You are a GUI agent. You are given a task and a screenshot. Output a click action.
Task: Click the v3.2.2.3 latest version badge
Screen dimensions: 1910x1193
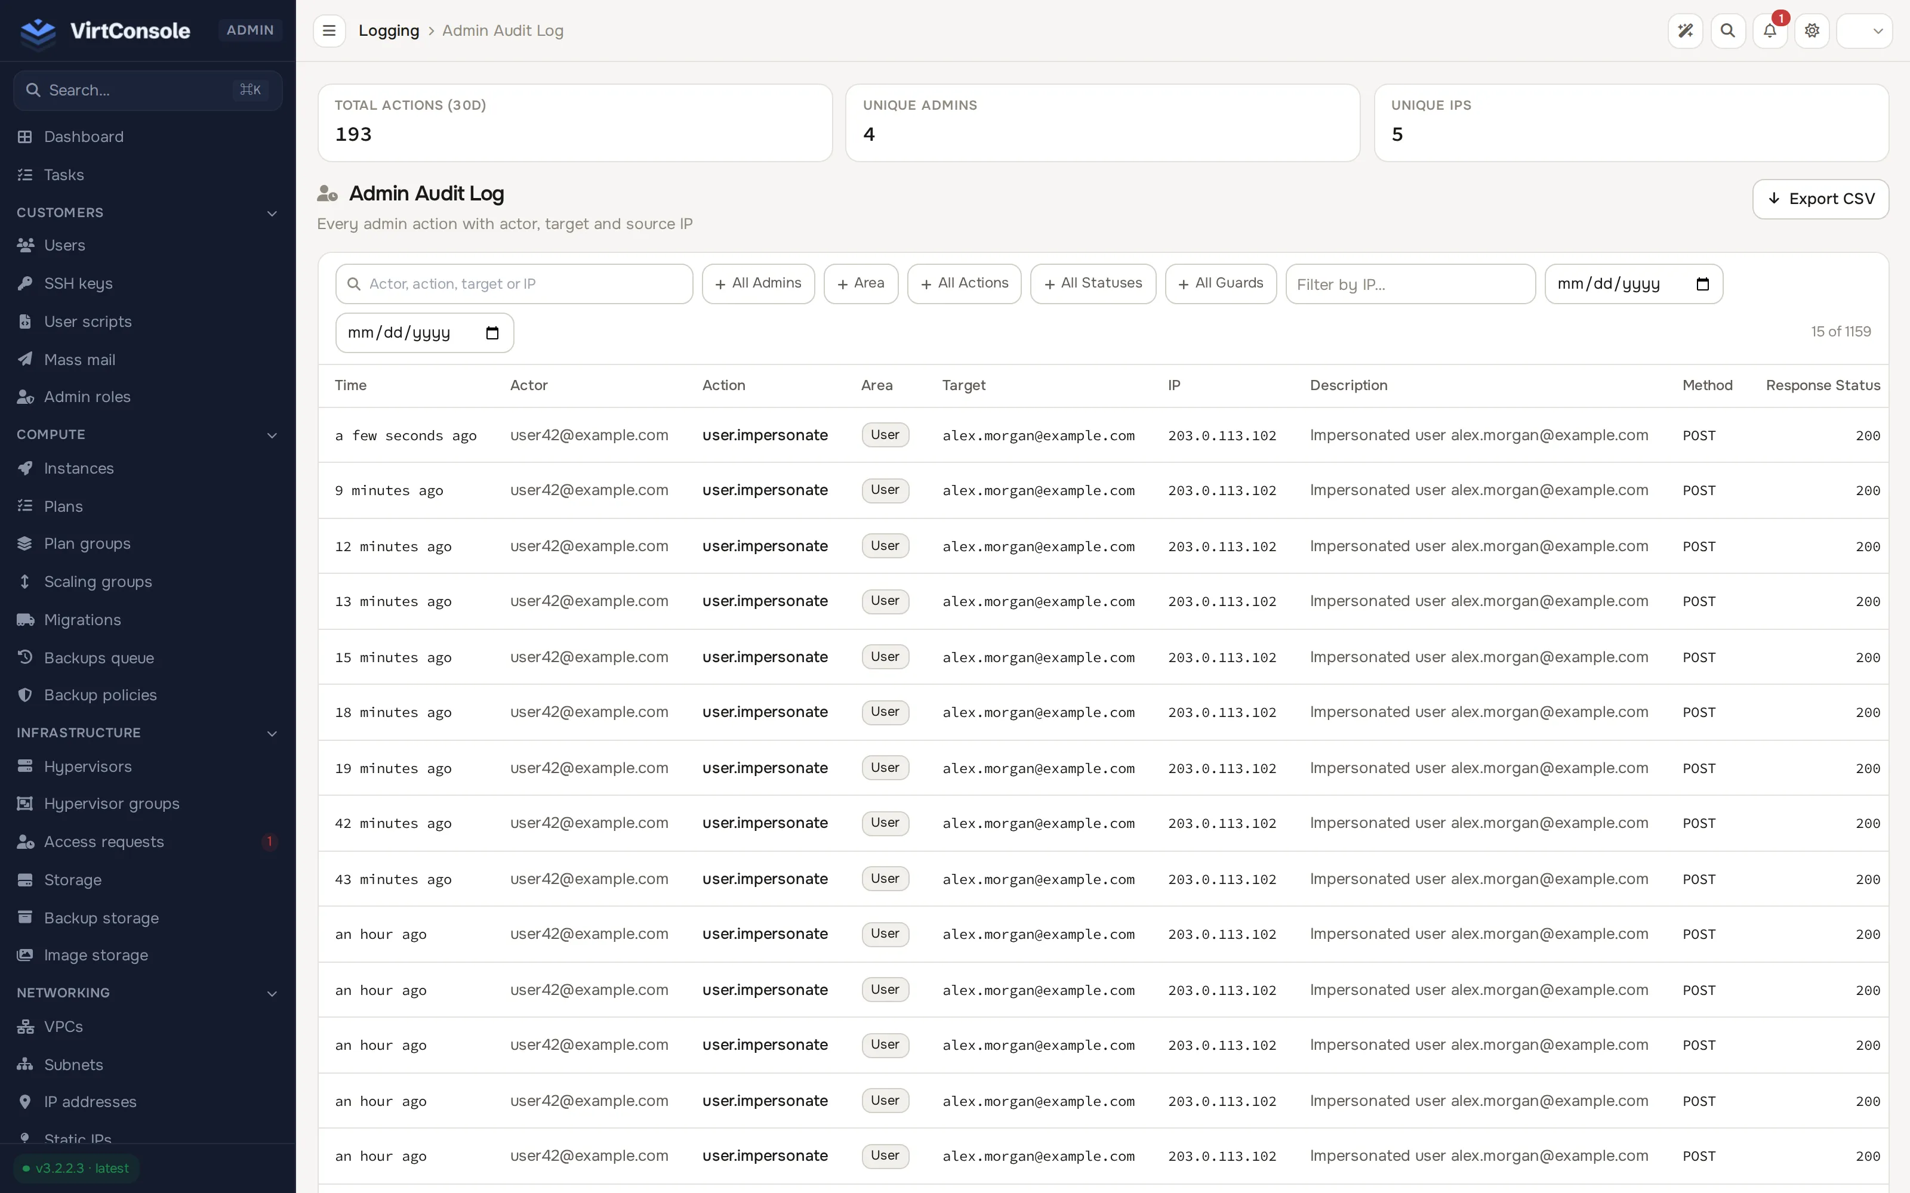pos(76,1169)
